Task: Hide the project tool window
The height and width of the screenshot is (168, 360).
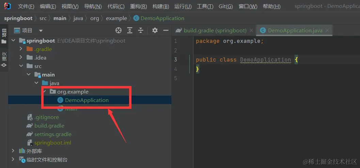Action: [166, 30]
